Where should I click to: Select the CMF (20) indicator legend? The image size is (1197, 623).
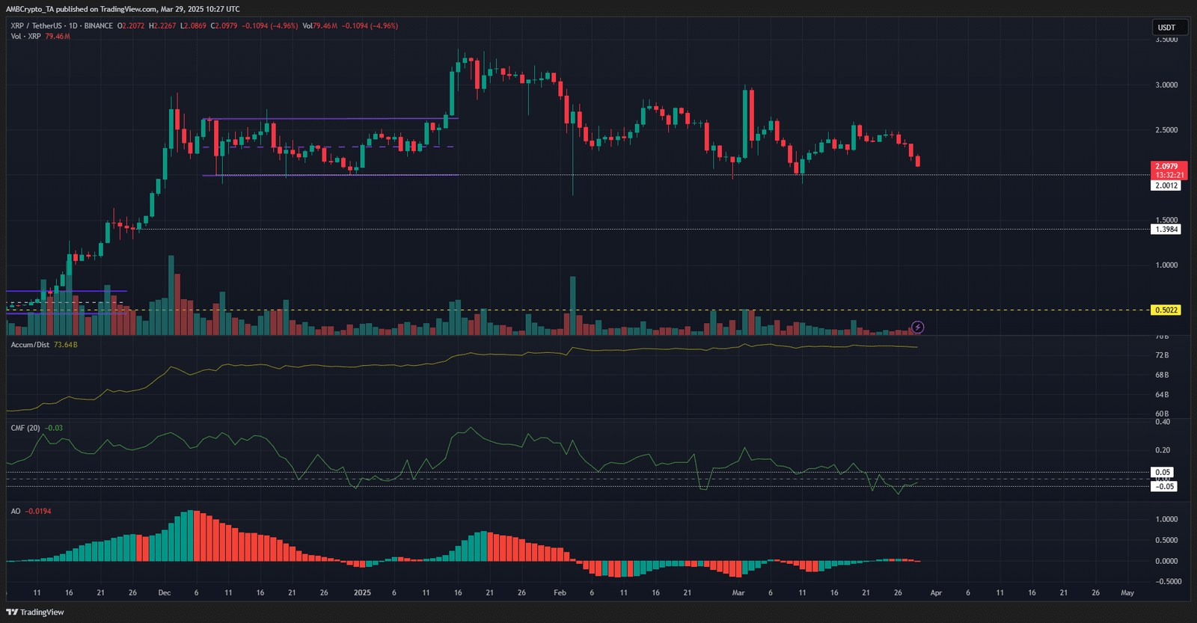coord(25,428)
